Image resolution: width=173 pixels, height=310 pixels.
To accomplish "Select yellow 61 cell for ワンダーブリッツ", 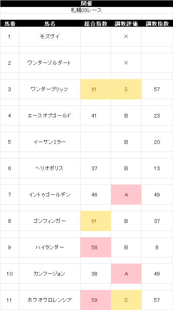I will (95, 89).
